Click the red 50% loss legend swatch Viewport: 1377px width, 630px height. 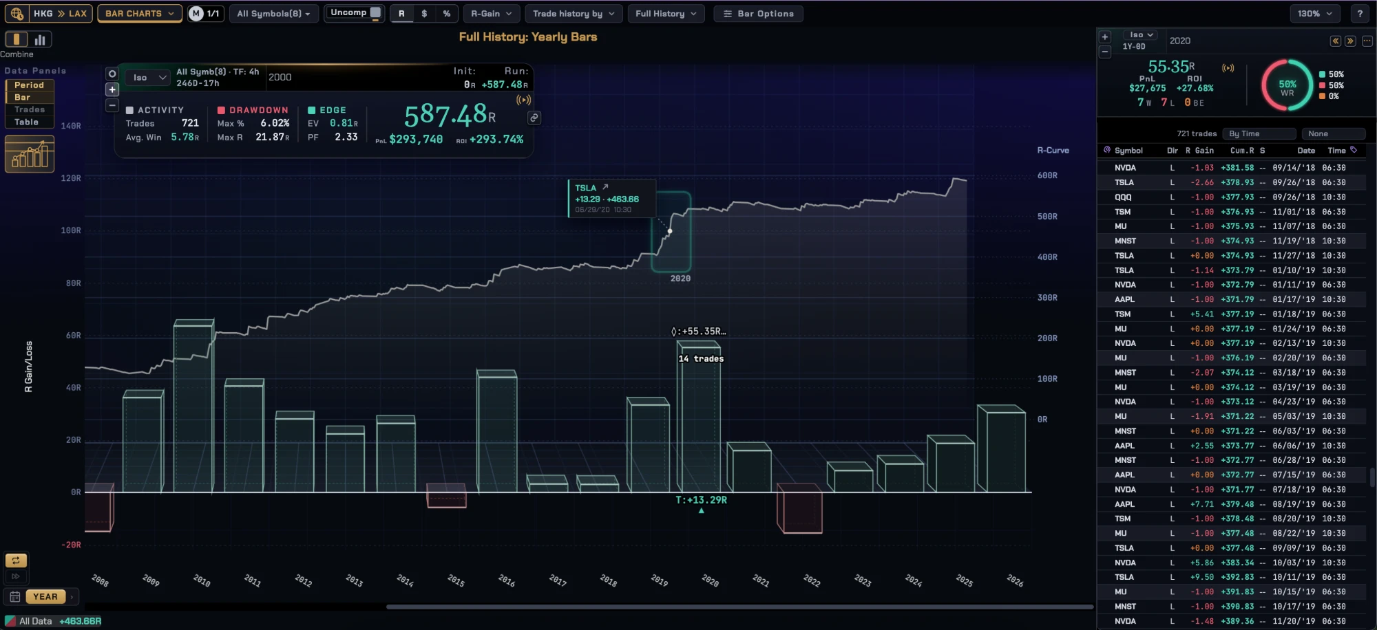click(1322, 85)
